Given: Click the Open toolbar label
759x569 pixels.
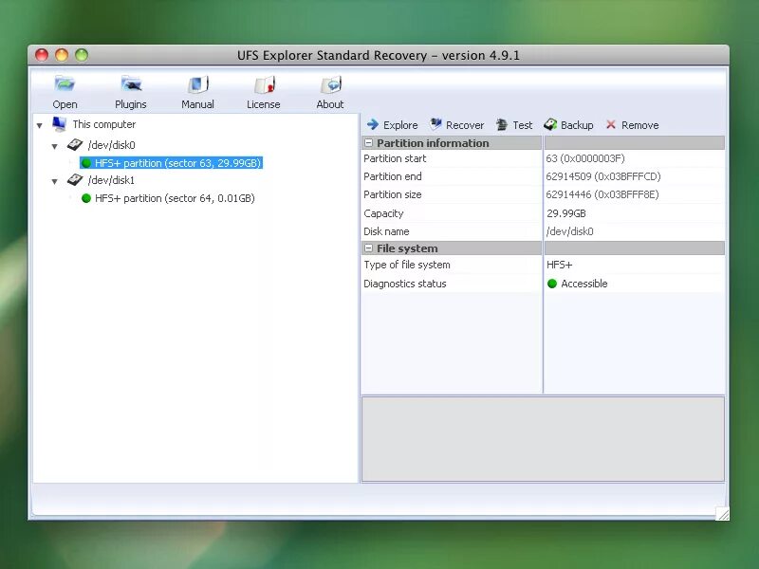Looking at the screenshot, I should coord(65,104).
